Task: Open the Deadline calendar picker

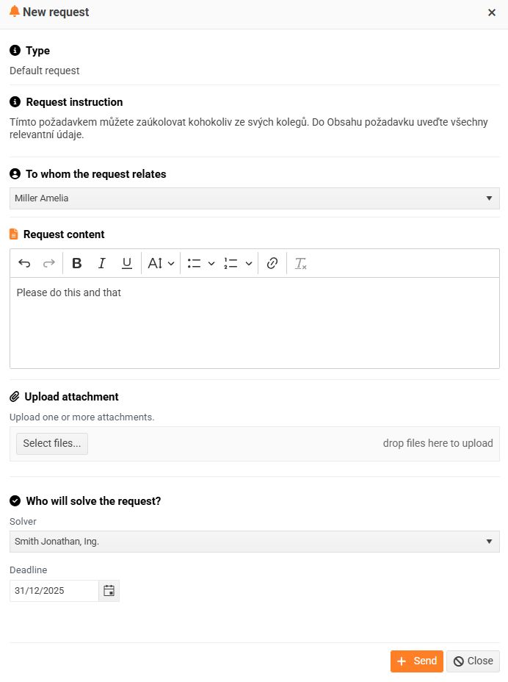Action: coord(109,590)
